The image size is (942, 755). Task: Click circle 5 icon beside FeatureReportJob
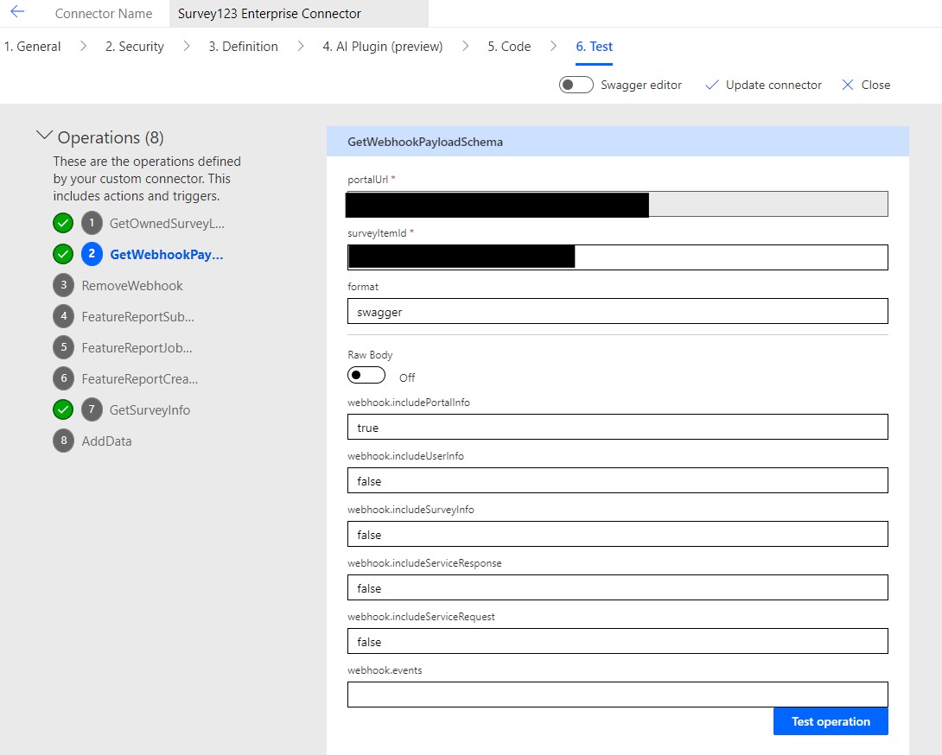click(x=64, y=347)
